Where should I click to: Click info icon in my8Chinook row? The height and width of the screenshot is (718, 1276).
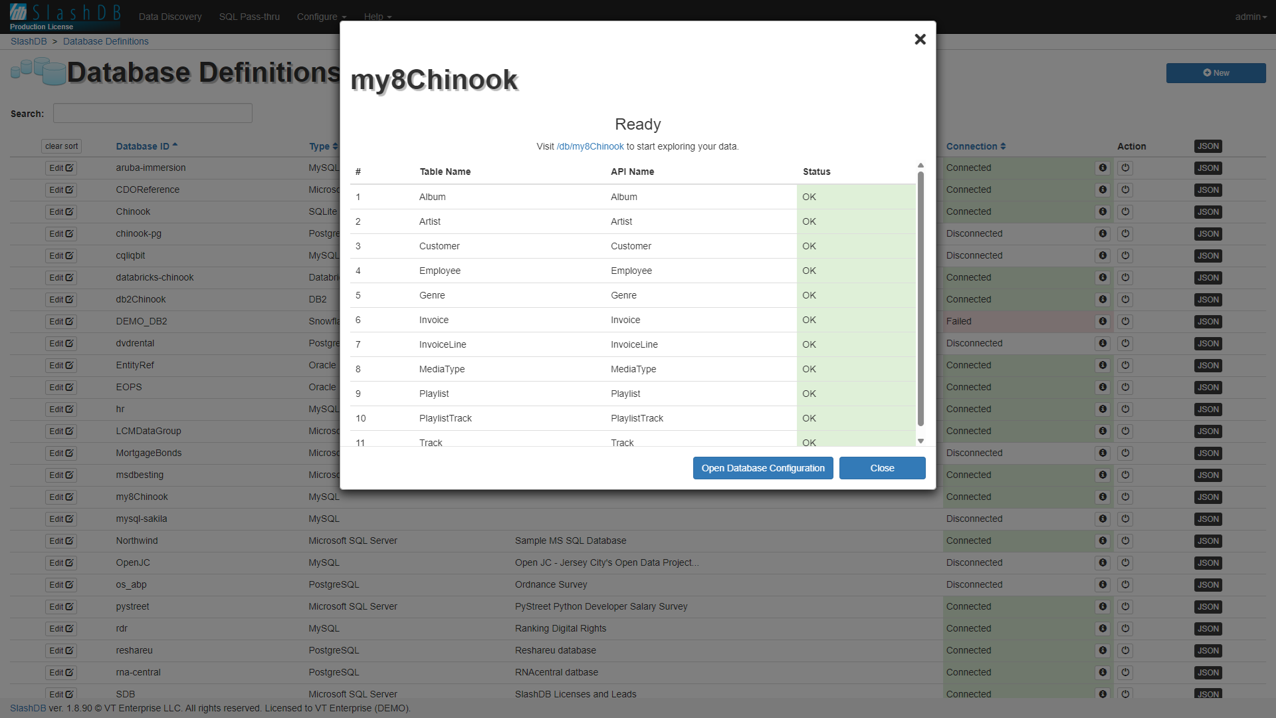tap(1103, 497)
